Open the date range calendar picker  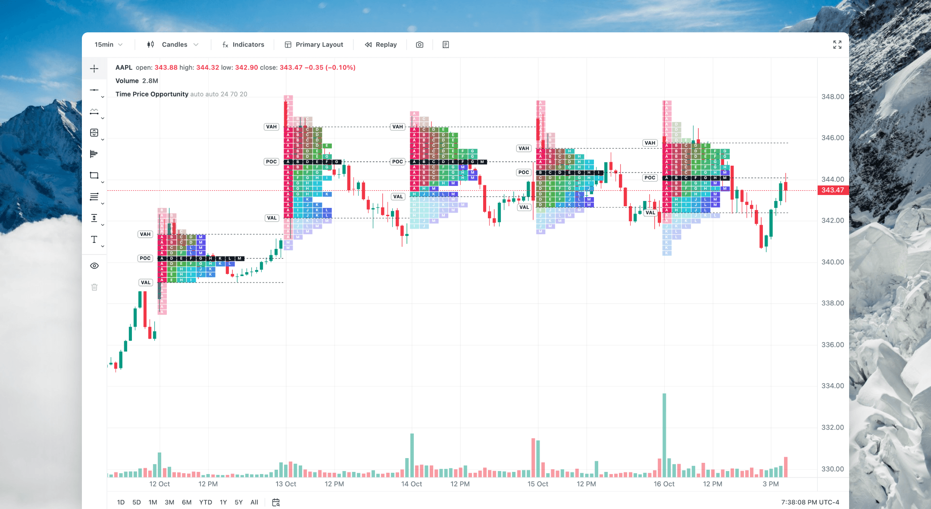[276, 502]
